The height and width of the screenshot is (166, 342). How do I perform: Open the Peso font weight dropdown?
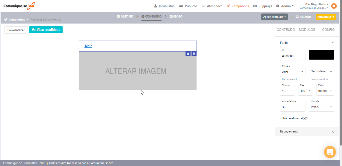coord(305,91)
